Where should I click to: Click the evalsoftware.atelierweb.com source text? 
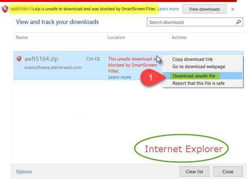[x=53, y=67]
